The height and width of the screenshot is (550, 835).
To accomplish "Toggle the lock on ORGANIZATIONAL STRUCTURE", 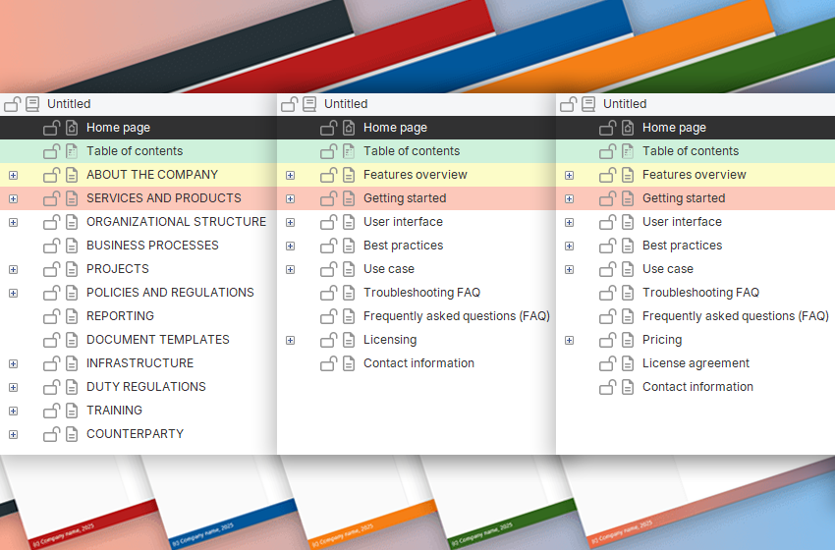I will (x=52, y=222).
